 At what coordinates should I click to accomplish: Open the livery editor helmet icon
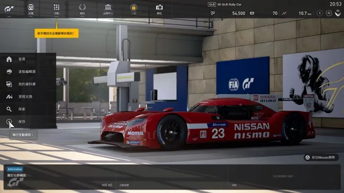coord(9,72)
